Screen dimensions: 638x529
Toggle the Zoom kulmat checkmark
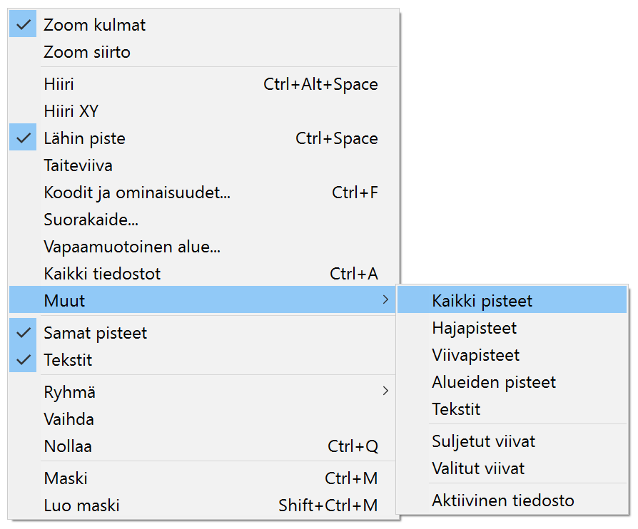[24, 25]
